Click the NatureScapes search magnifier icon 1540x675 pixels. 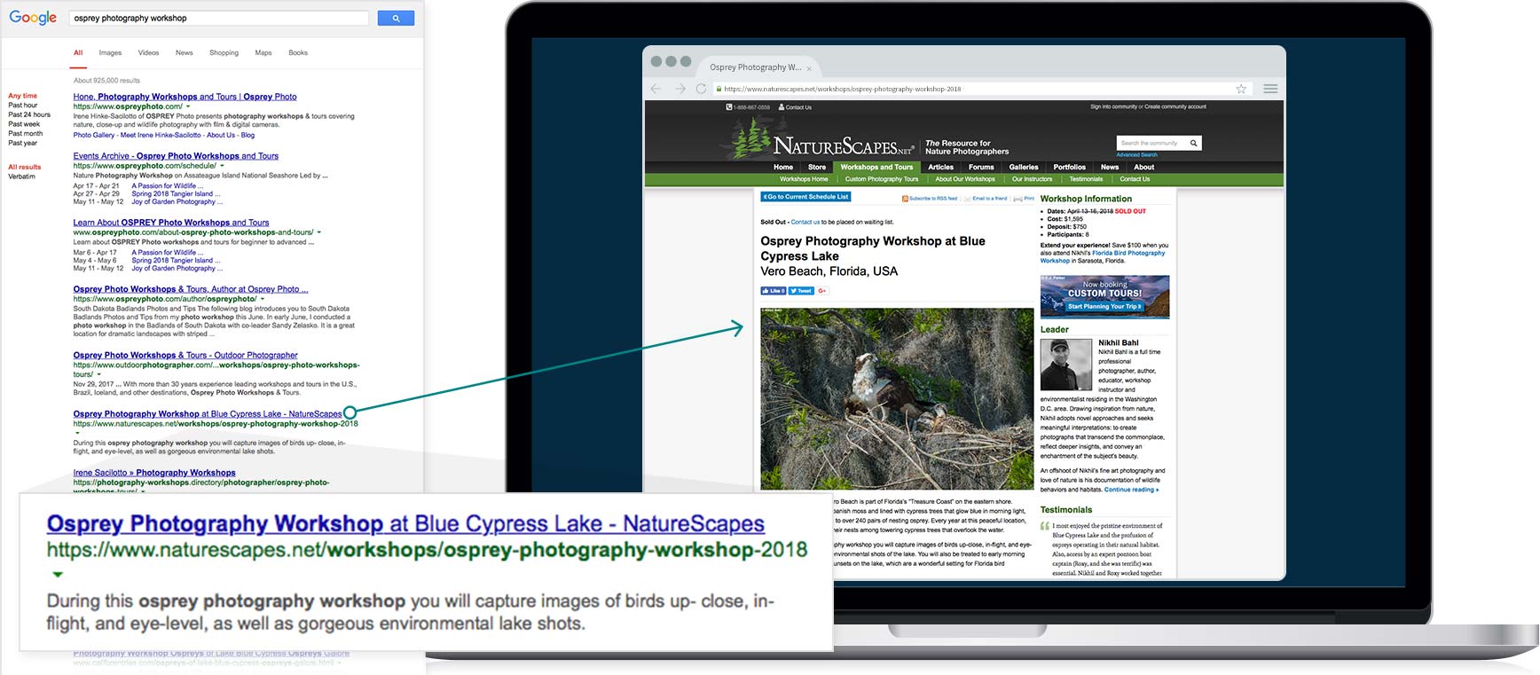coord(1193,143)
